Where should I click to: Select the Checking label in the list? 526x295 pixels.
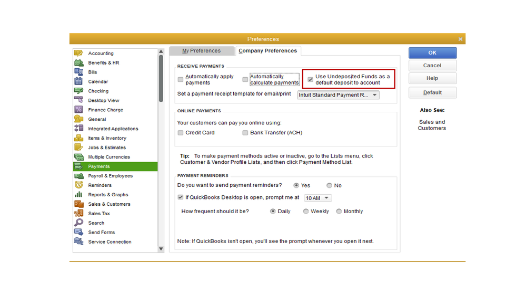pyautogui.click(x=98, y=91)
